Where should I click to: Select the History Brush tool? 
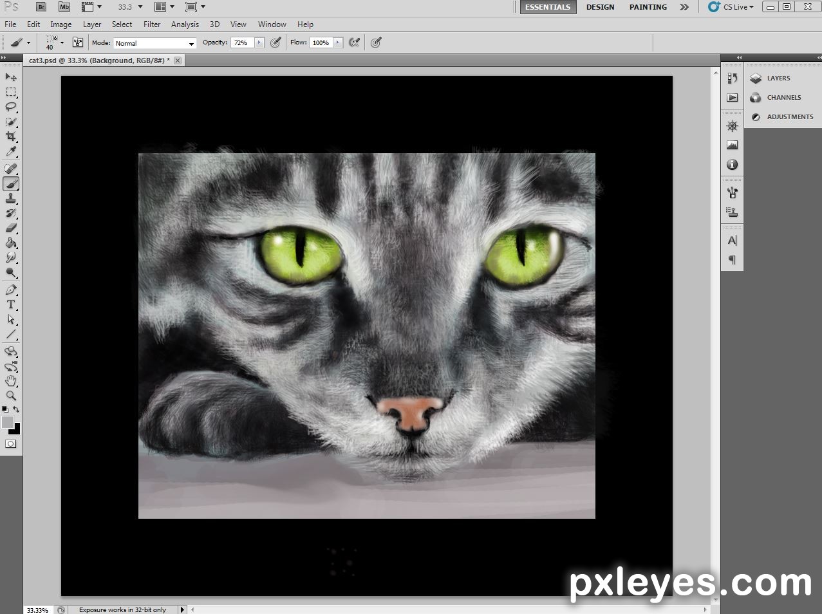(11, 213)
